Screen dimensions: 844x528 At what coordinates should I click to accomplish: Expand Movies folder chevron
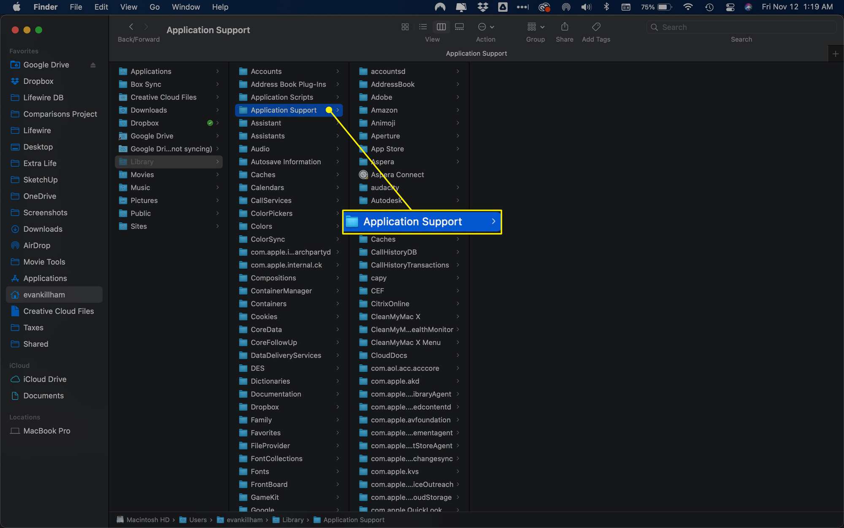pos(217,175)
